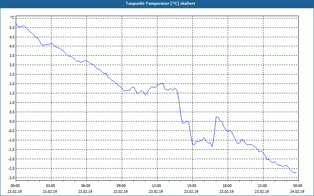
Task: Select the '-1,0' y-axis label
Action: pyautogui.click(x=11, y=140)
